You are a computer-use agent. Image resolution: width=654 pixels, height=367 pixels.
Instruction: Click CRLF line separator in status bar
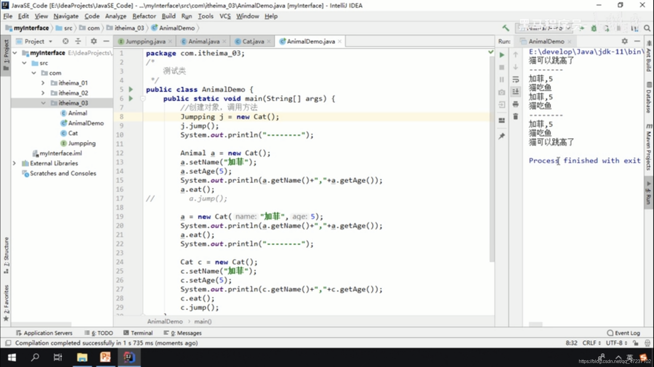pyautogui.click(x=592, y=343)
